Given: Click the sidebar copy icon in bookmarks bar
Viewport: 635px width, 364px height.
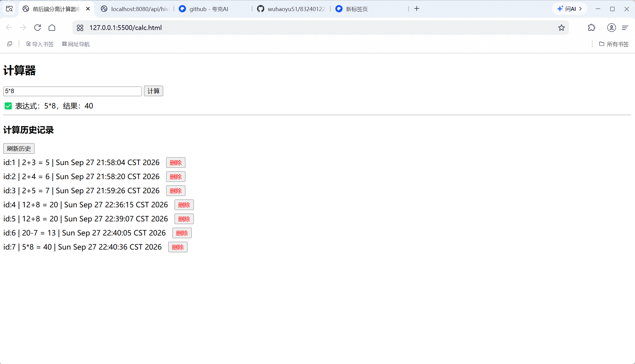Looking at the screenshot, I should tap(10, 44).
